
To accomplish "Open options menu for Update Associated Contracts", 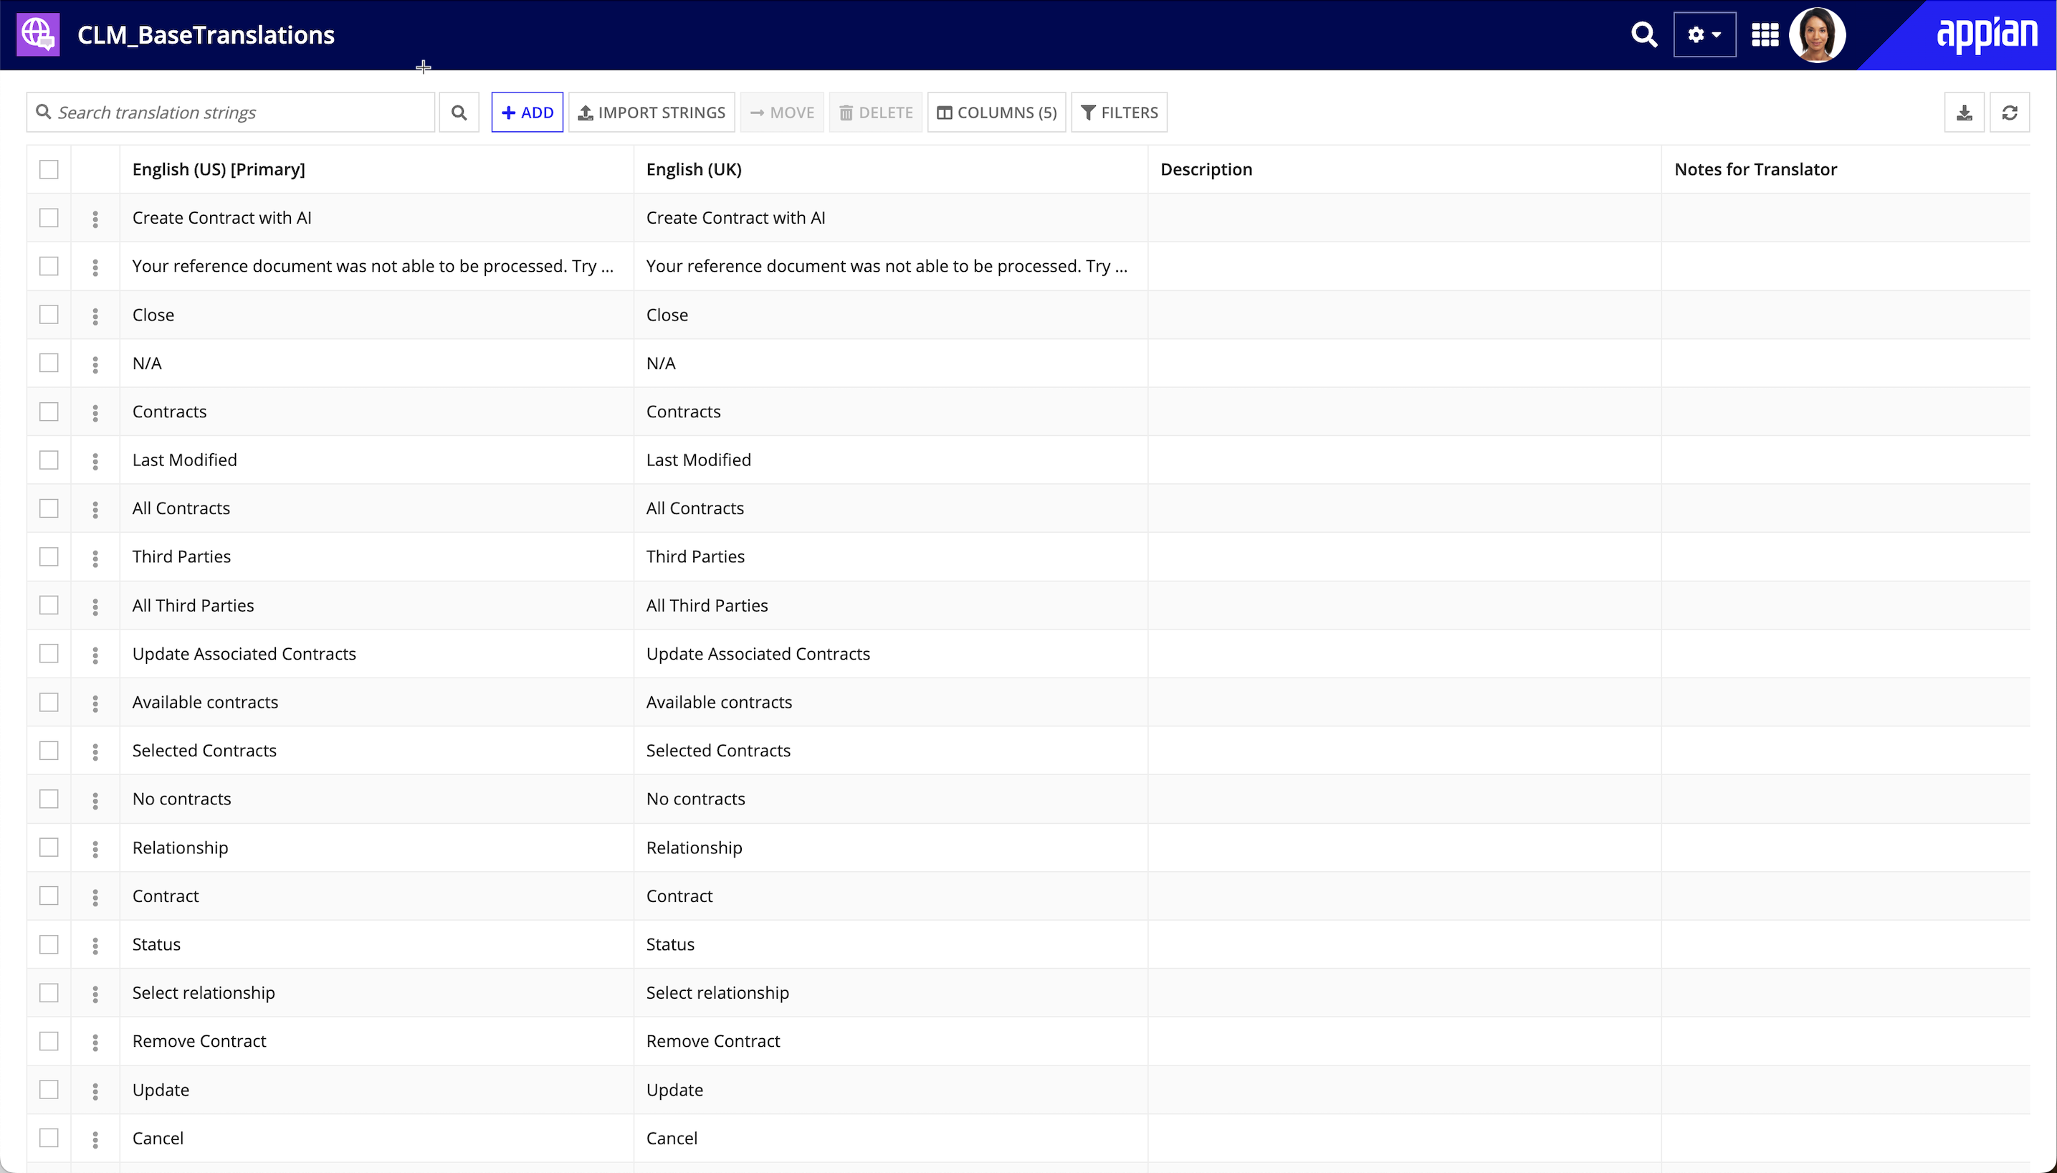I will [x=95, y=656].
